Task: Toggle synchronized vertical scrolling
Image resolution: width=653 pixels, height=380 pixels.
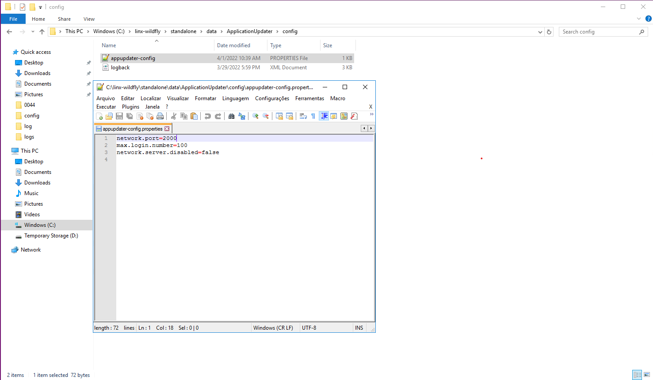Action: [279, 116]
